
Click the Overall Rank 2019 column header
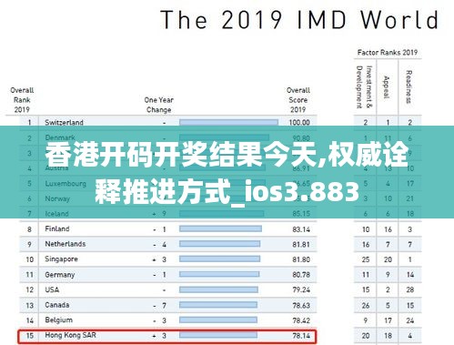click(x=22, y=100)
